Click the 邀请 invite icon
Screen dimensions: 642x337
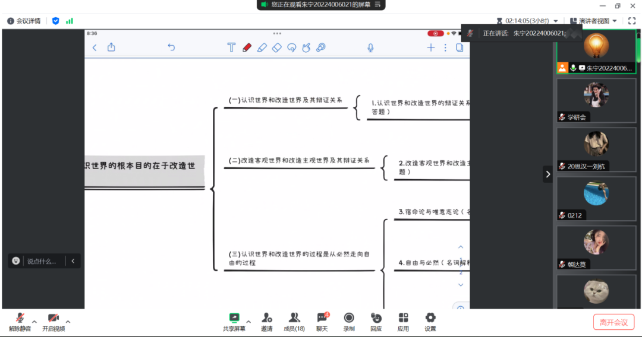[267, 321]
